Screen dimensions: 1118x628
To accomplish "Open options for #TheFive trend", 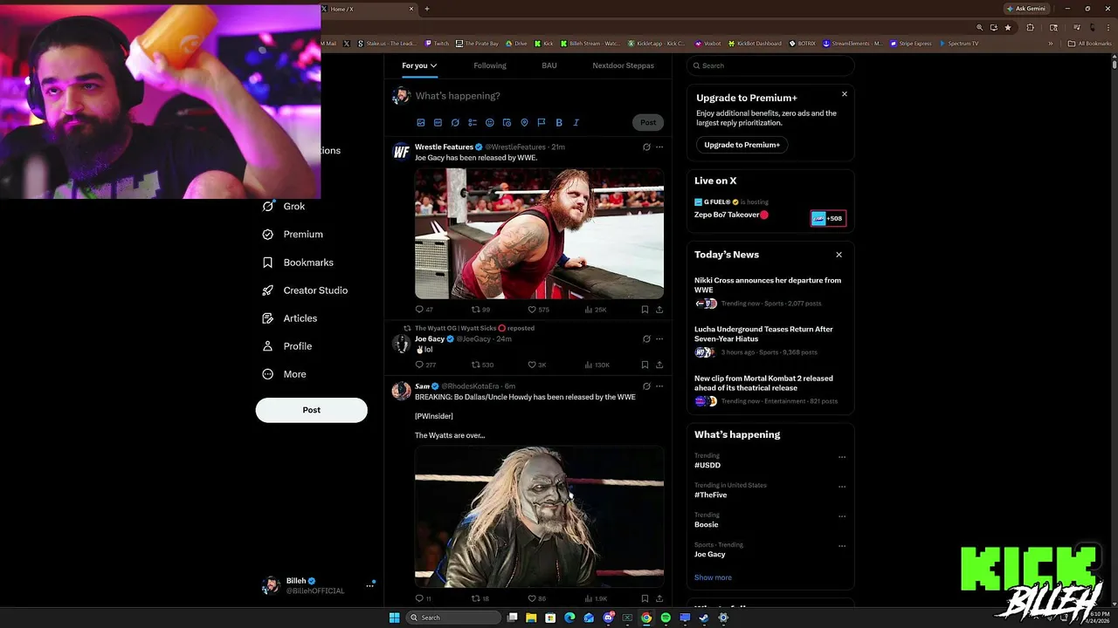I will [842, 487].
